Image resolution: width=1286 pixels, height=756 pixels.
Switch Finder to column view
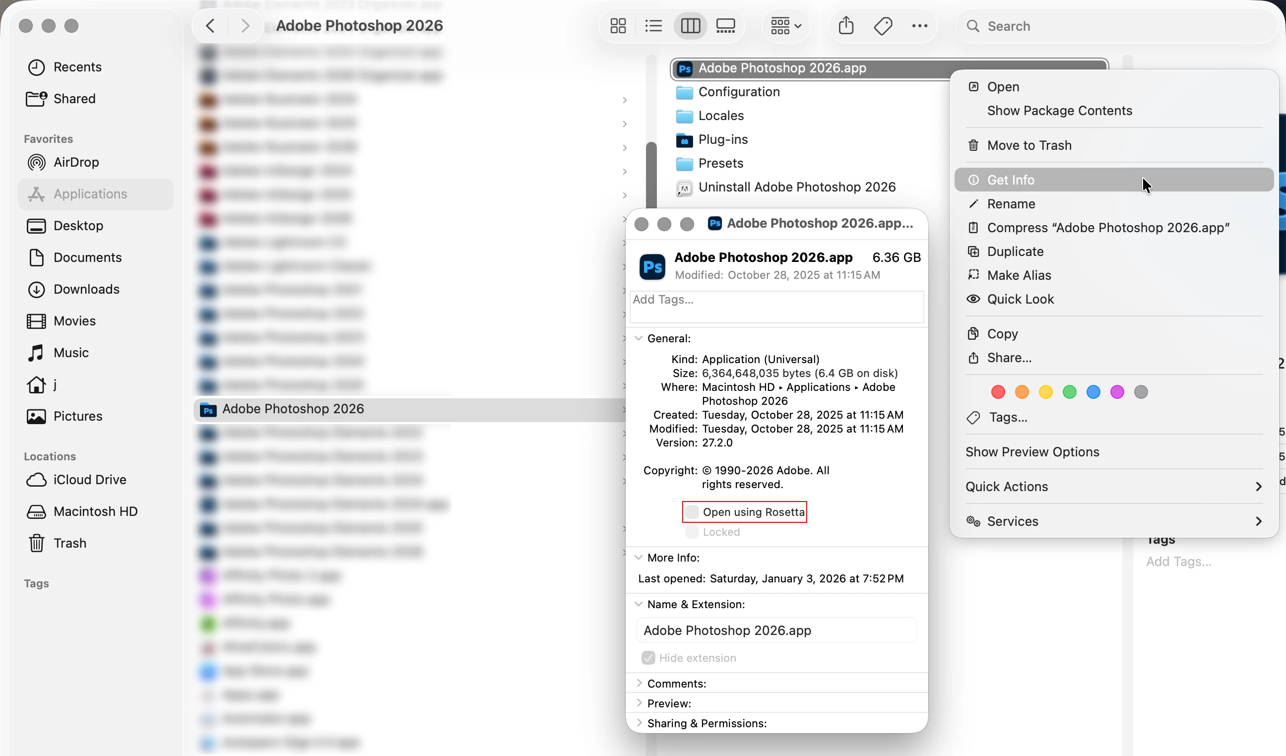(x=690, y=26)
